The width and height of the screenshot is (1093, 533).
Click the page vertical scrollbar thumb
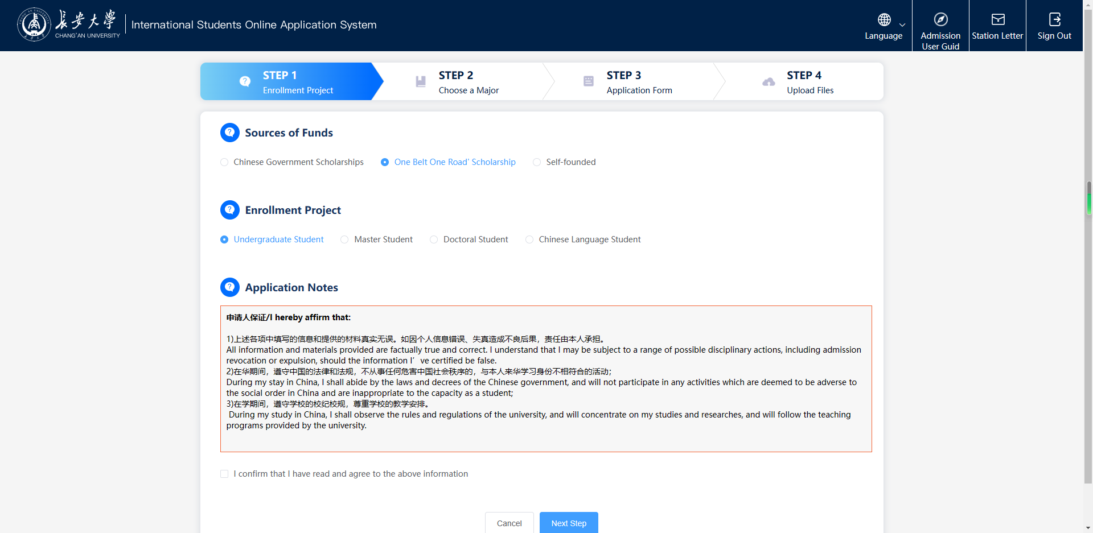click(x=1088, y=198)
